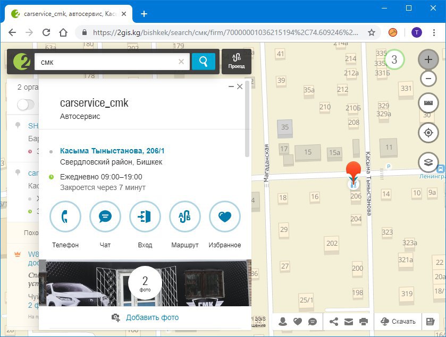Bookmark this page with the star
The height and width of the screenshot is (337, 446).
point(372,32)
